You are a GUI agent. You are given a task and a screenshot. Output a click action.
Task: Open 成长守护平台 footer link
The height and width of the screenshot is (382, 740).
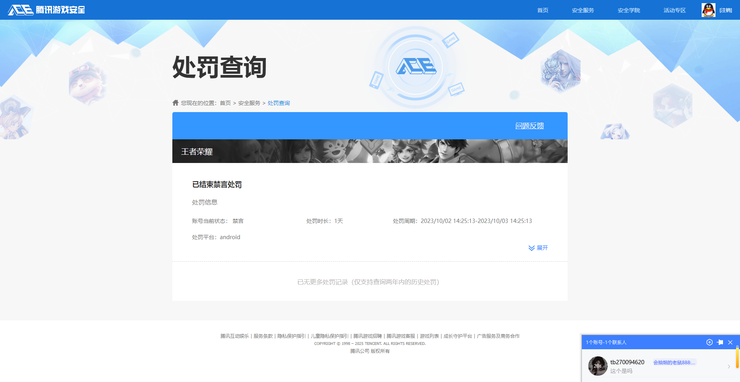[x=458, y=336]
